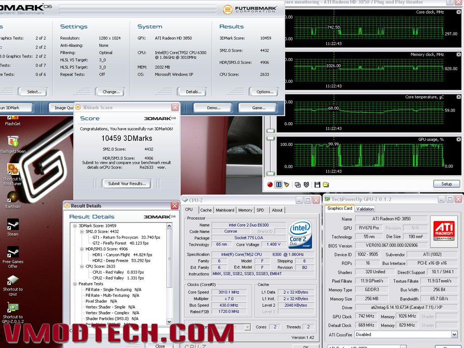Click the Intel Core 2 Duo logo
The width and height of the screenshot is (464, 348).
pos(300,234)
